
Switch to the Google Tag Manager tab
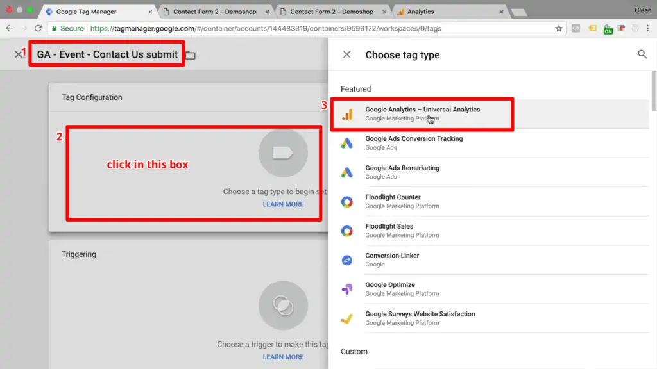point(98,12)
